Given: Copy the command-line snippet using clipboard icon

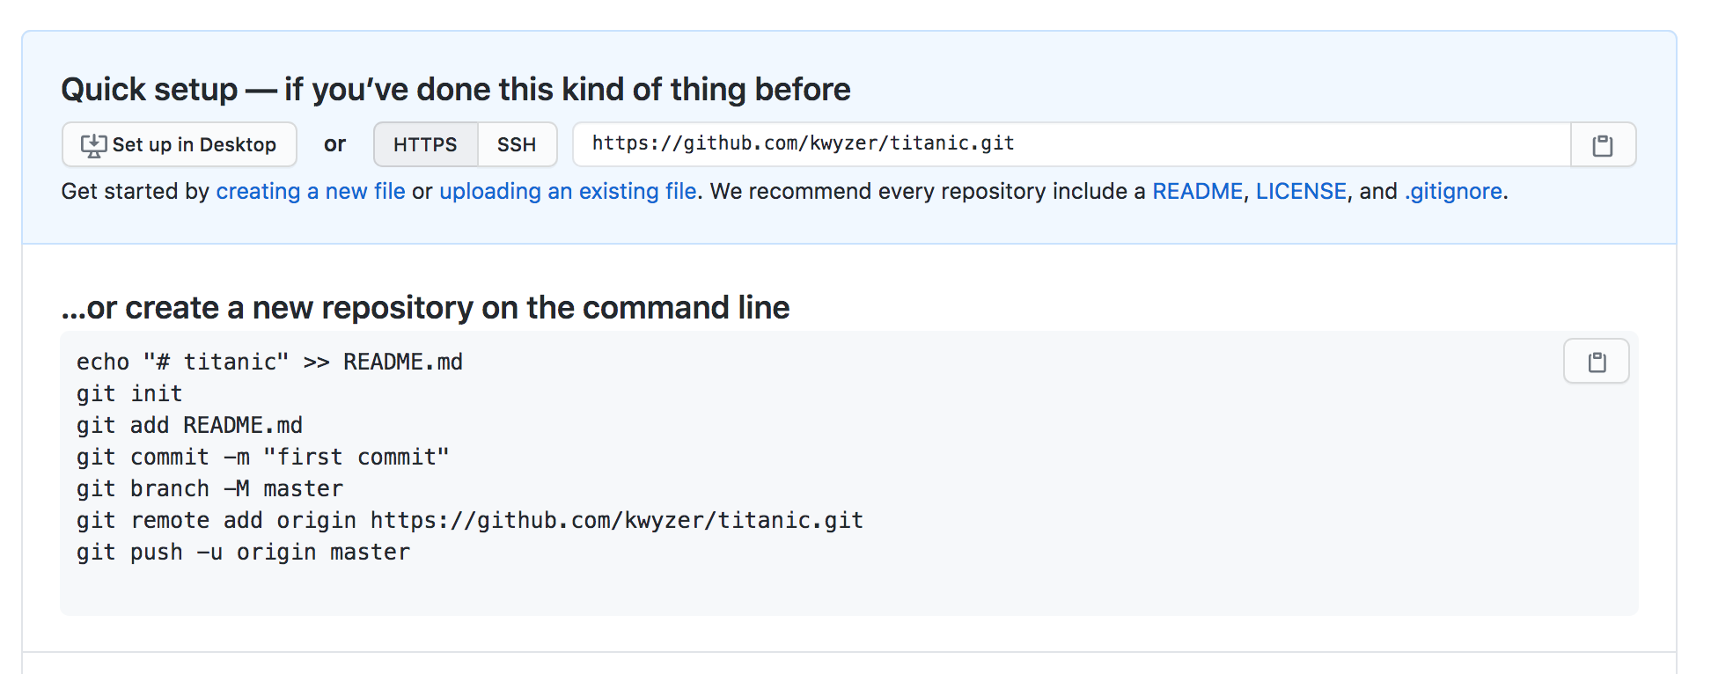Looking at the screenshot, I should coord(1596,362).
